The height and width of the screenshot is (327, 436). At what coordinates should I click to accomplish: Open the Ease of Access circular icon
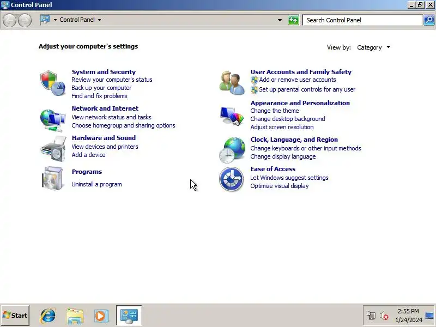coord(231,179)
